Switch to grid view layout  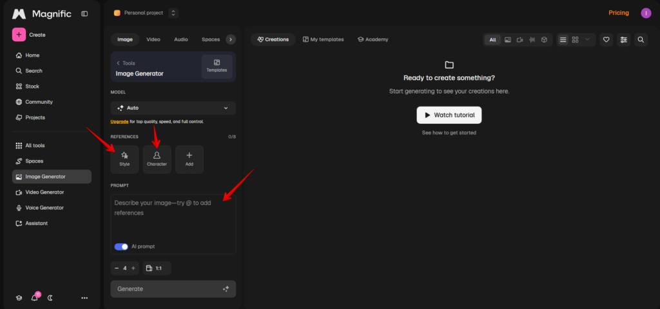(x=575, y=39)
